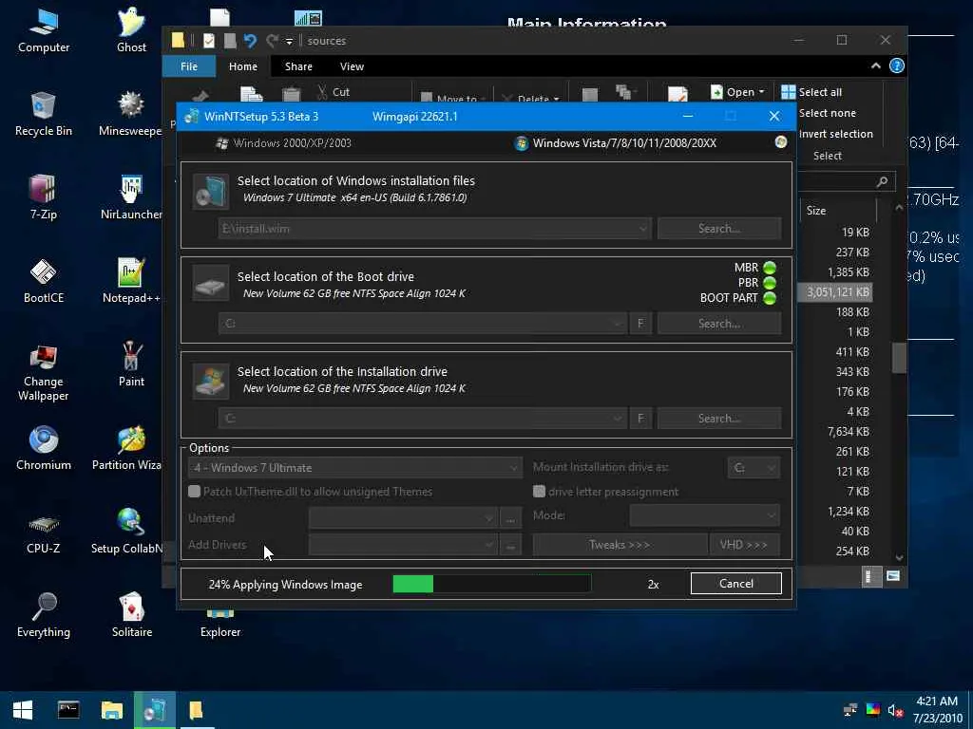Open the Computer desktop icon
Image resolution: width=973 pixels, height=729 pixels.
pos(44,31)
